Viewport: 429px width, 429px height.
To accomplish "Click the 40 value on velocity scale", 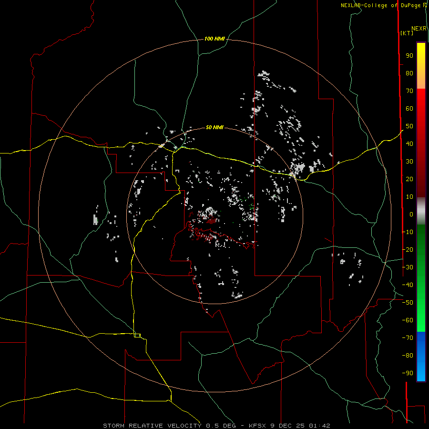I will [x=409, y=144].
